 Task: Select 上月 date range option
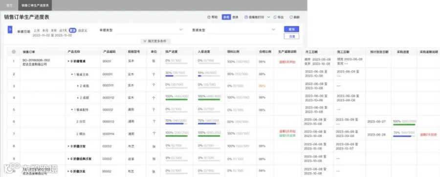pos(37,30)
